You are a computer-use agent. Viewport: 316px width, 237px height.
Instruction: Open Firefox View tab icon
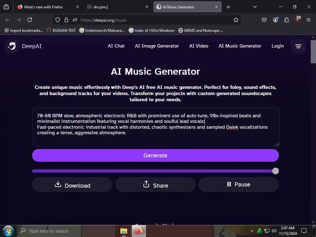(6, 7)
